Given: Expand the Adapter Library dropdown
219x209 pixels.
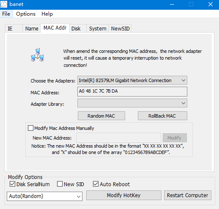Looking at the screenshot, I should coord(132,103).
